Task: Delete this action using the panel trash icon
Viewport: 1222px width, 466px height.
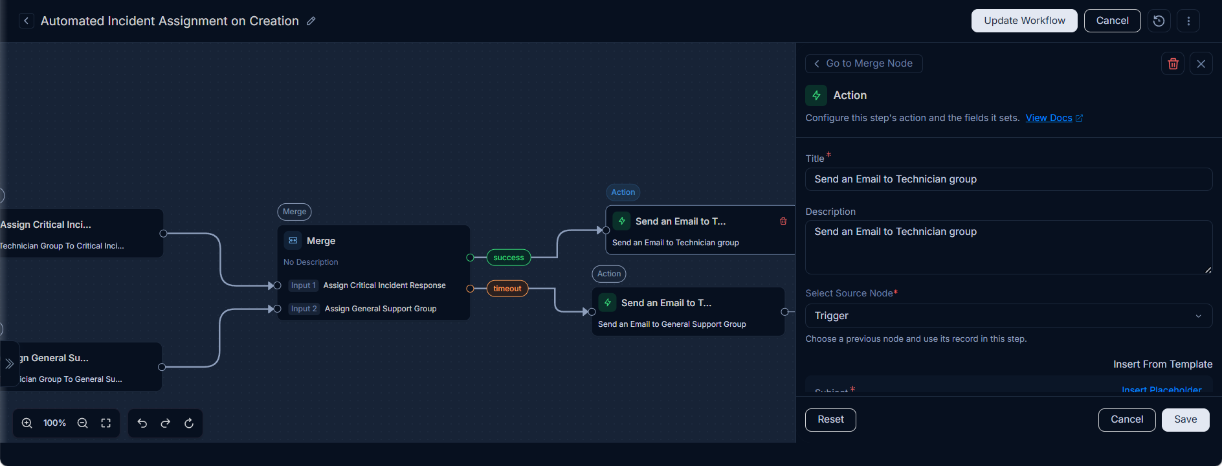Action: click(x=1173, y=63)
